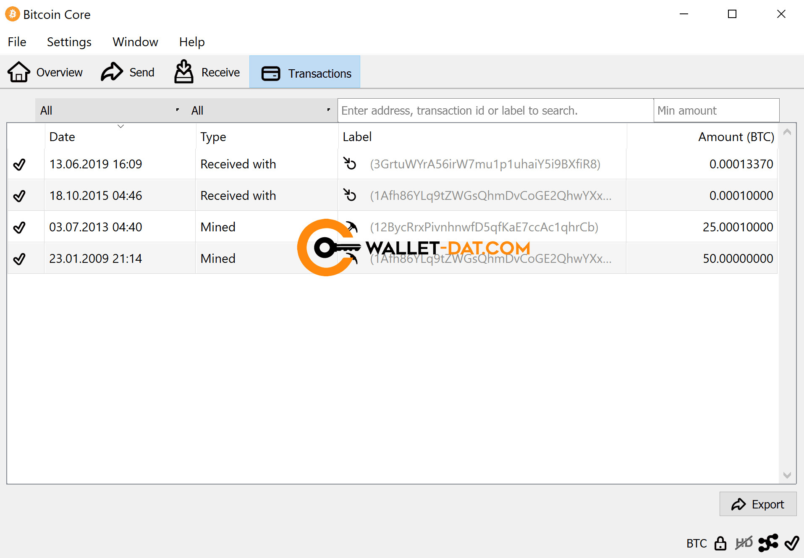Screen dimensions: 804x558
Task: Click 'Received with' type on 18.10.2015 row
Action: 238,196
